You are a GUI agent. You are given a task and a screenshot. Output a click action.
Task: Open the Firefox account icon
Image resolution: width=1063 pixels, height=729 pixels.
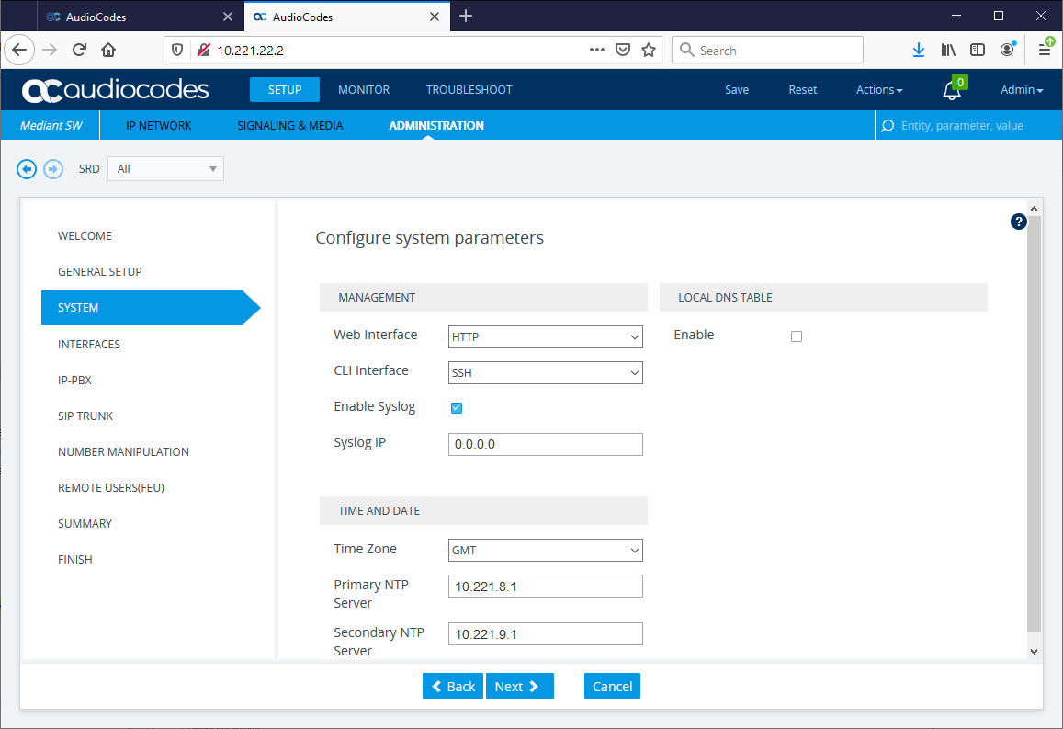[1007, 50]
